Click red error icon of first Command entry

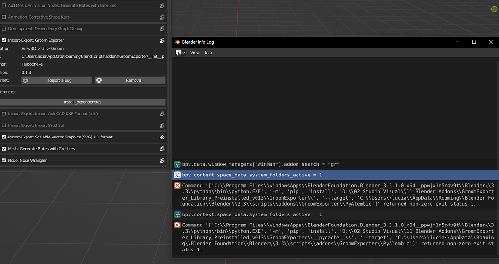[177, 185]
